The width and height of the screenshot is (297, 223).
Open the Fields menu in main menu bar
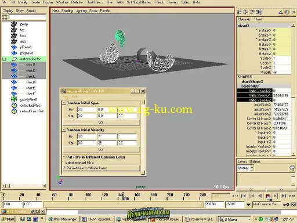pos(119,2)
